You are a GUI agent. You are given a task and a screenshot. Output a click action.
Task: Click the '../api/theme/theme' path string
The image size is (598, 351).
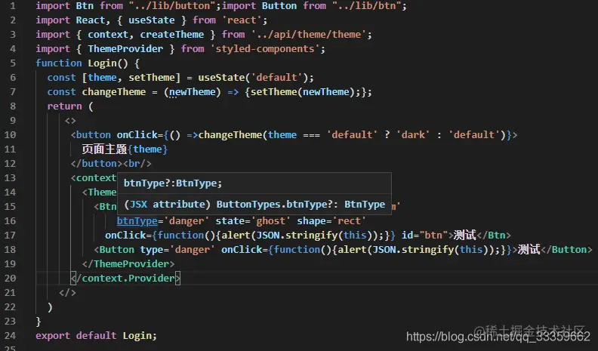[309, 34]
